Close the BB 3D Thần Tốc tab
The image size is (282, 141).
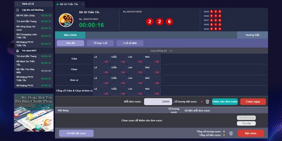pyautogui.click(x=83, y=4)
